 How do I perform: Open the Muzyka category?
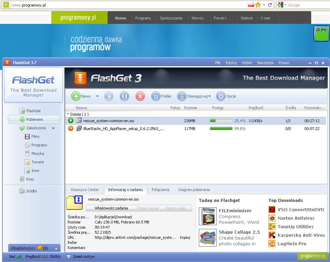click(x=35, y=154)
